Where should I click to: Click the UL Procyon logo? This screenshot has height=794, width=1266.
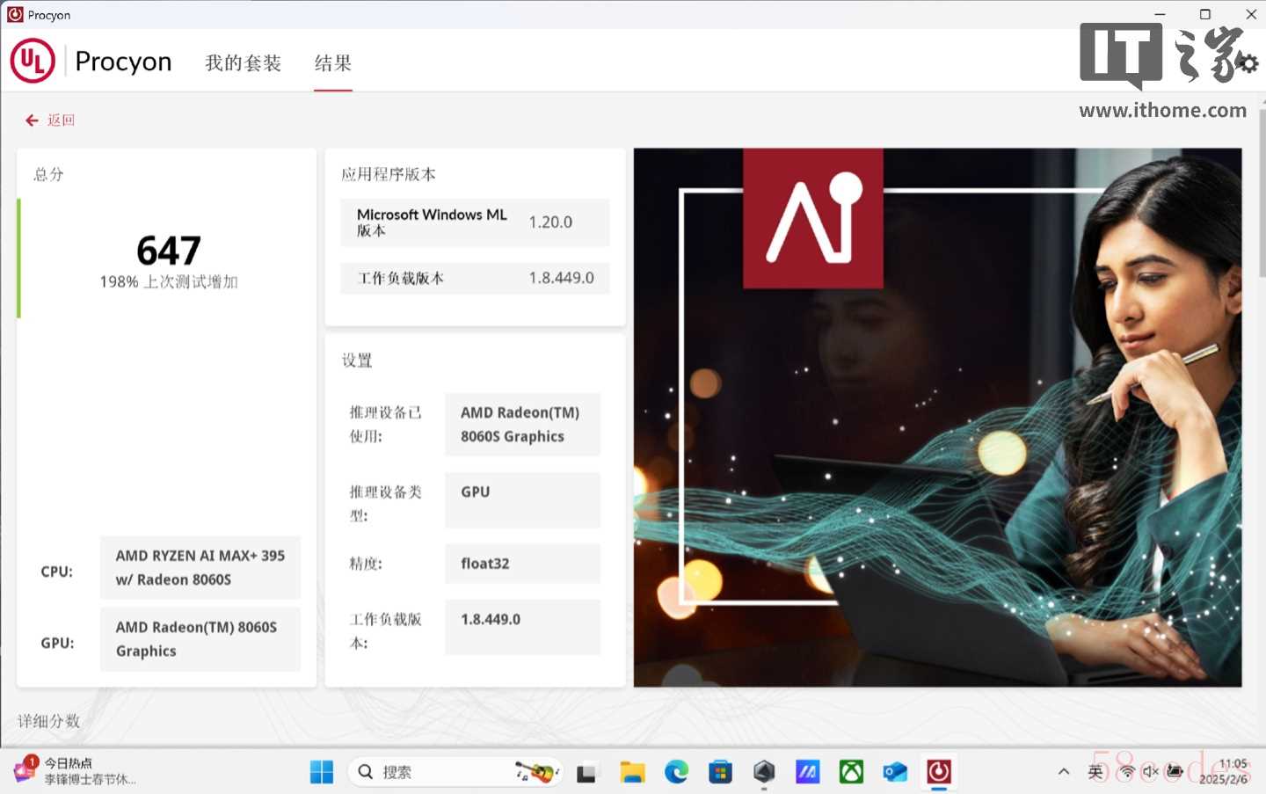pos(33,61)
